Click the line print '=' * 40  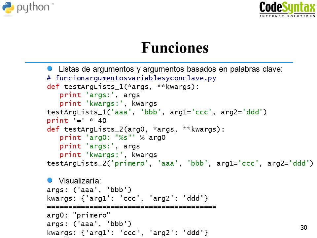(77, 121)
